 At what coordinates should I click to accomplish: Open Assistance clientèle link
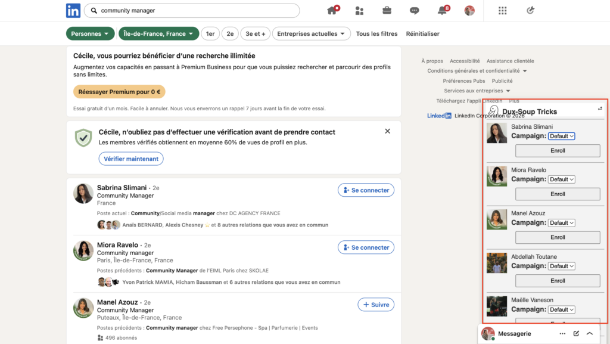[510, 61]
